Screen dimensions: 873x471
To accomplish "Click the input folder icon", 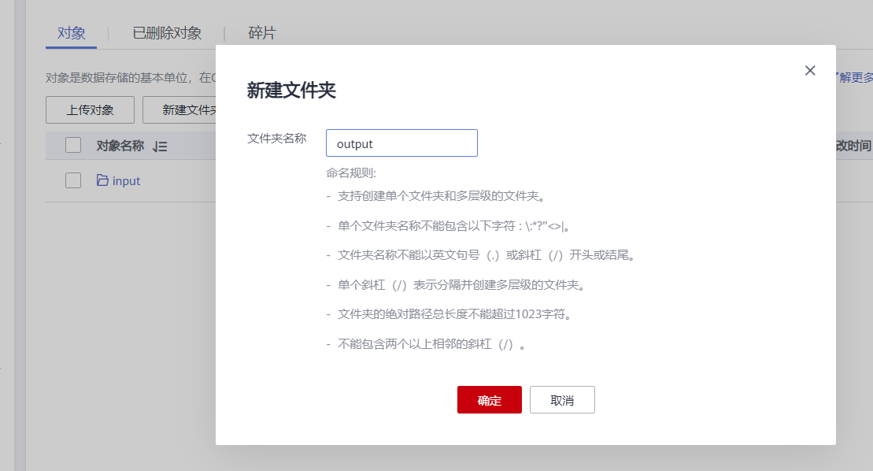I will click(102, 180).
